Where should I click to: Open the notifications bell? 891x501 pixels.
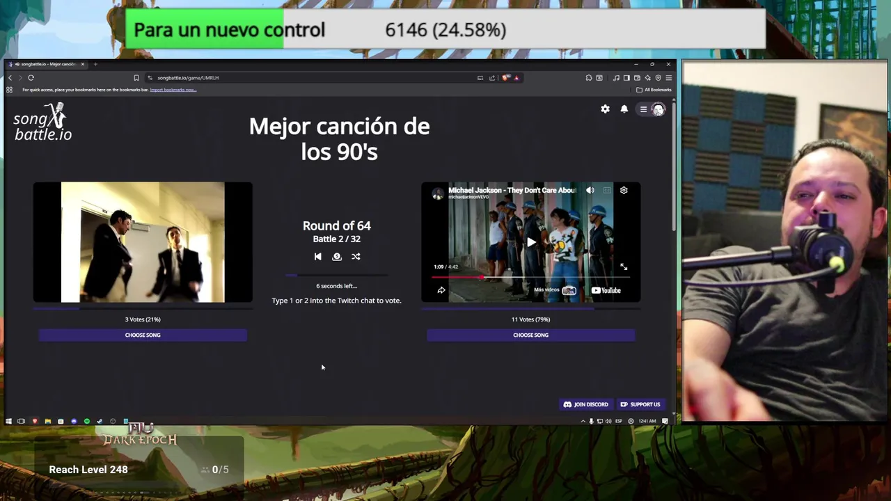624,109
